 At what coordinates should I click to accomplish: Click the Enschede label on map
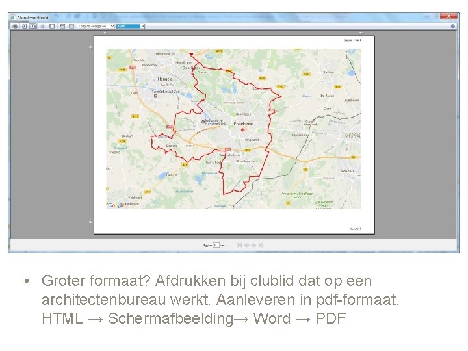(243, 124)
